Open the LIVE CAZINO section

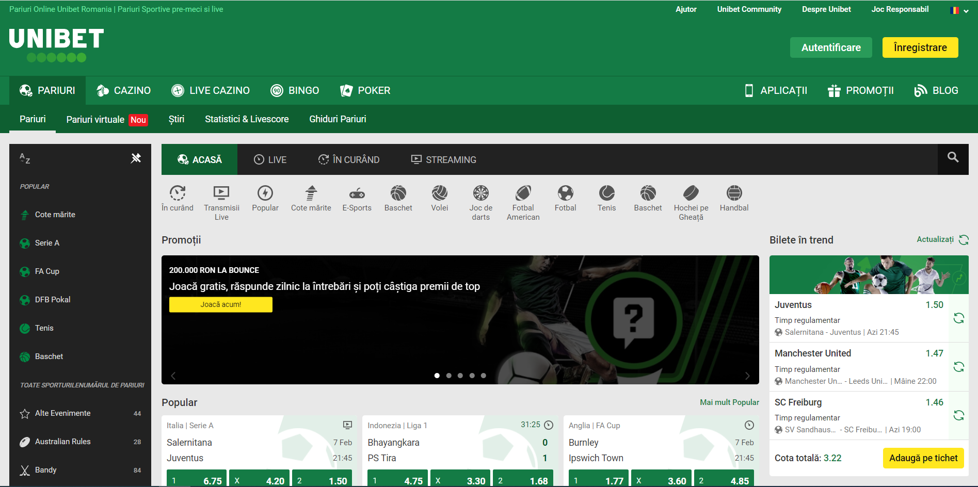(x=211, y=90)
